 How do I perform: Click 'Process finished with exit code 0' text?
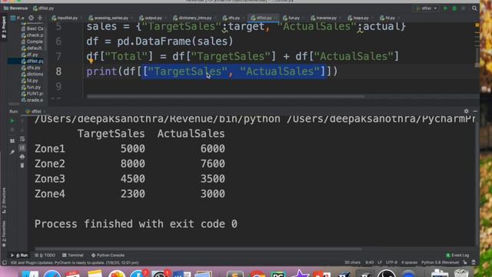[136, 224]
